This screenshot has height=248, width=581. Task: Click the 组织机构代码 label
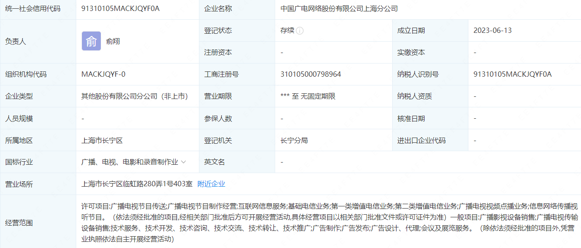(26, 74)
